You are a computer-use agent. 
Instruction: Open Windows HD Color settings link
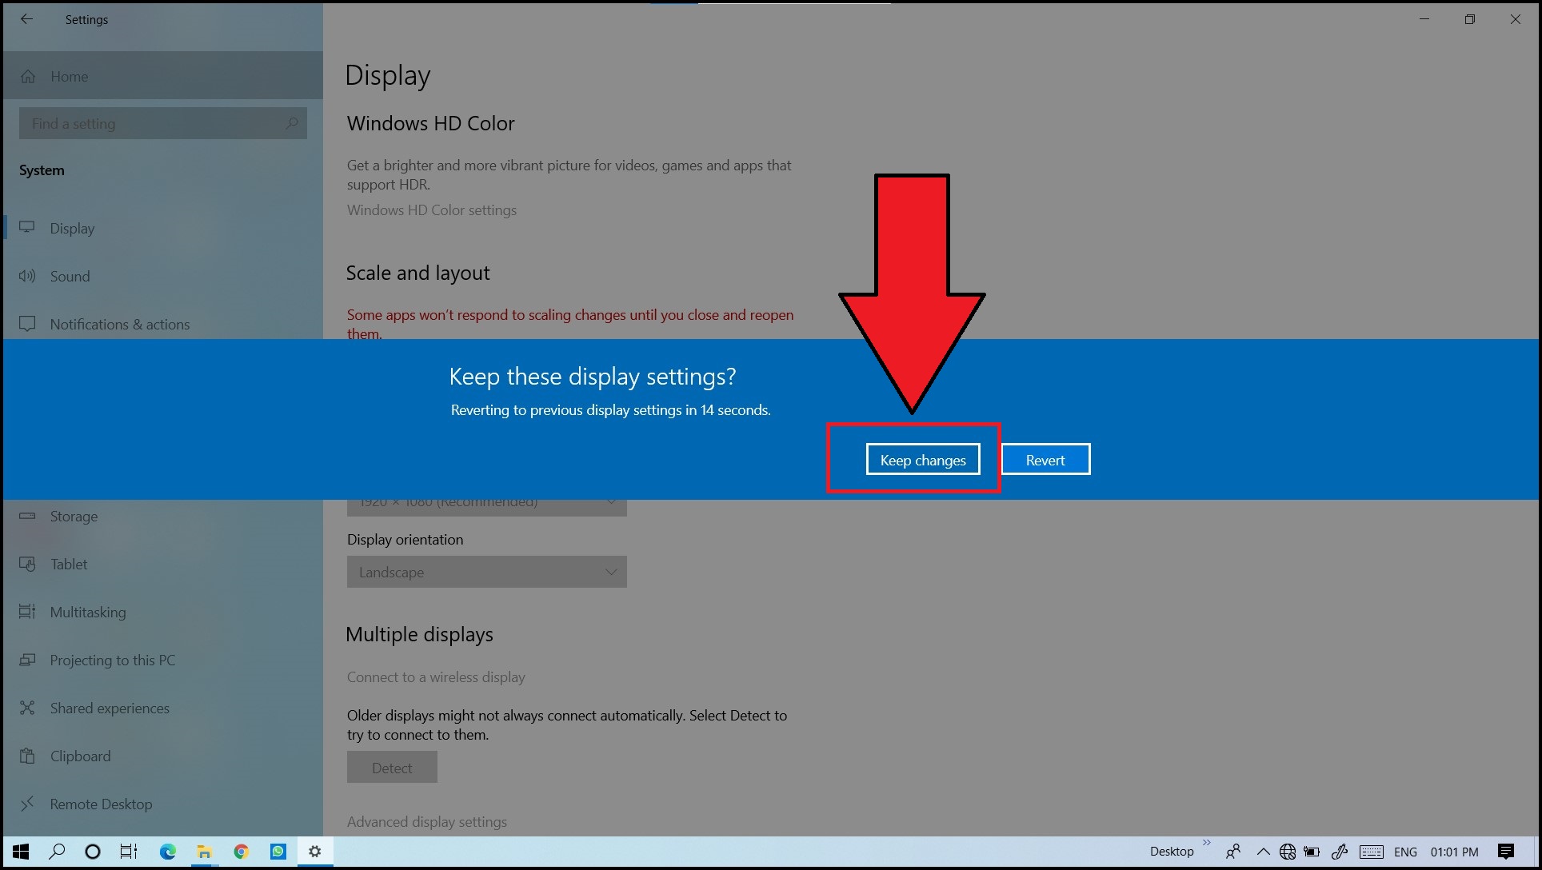coord(431,210)
